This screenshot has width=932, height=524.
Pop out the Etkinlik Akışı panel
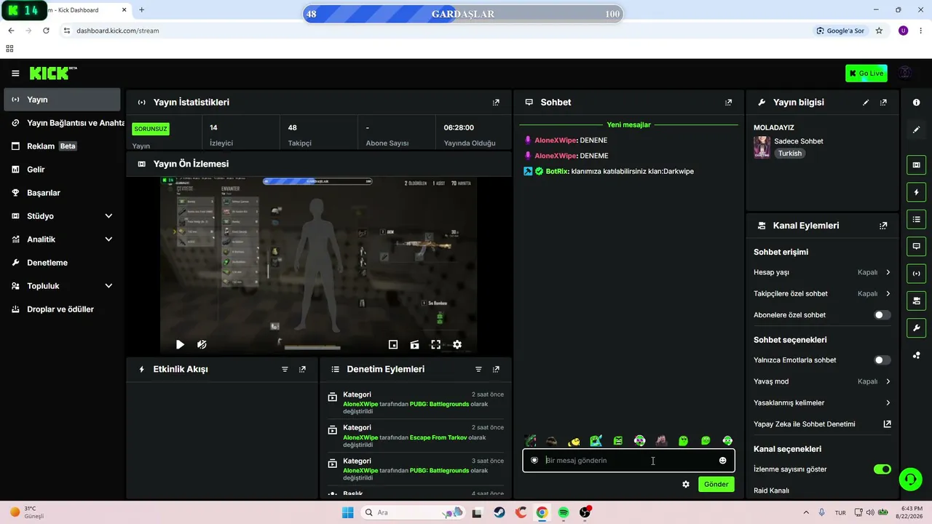point(302,370)
